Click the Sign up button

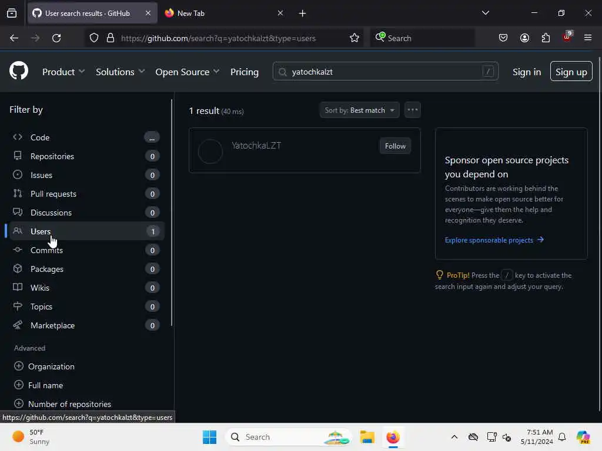coord(571,71)
